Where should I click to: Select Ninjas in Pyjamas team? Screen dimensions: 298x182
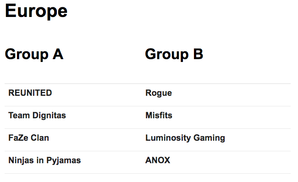pyautogui.click(x=44, y=160)
